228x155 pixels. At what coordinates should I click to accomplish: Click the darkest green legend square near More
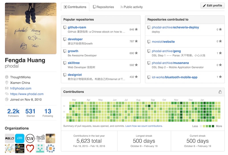[x=213, y=126]
